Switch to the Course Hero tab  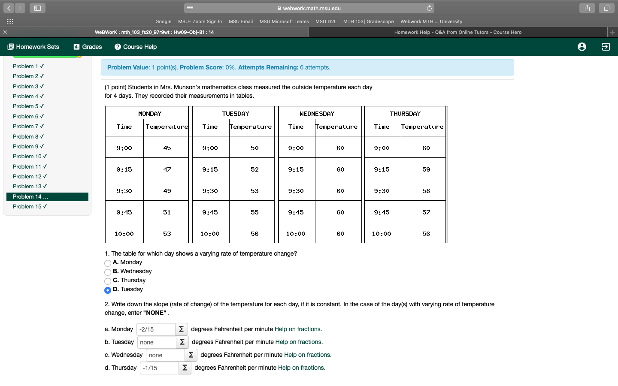(457, 32)
